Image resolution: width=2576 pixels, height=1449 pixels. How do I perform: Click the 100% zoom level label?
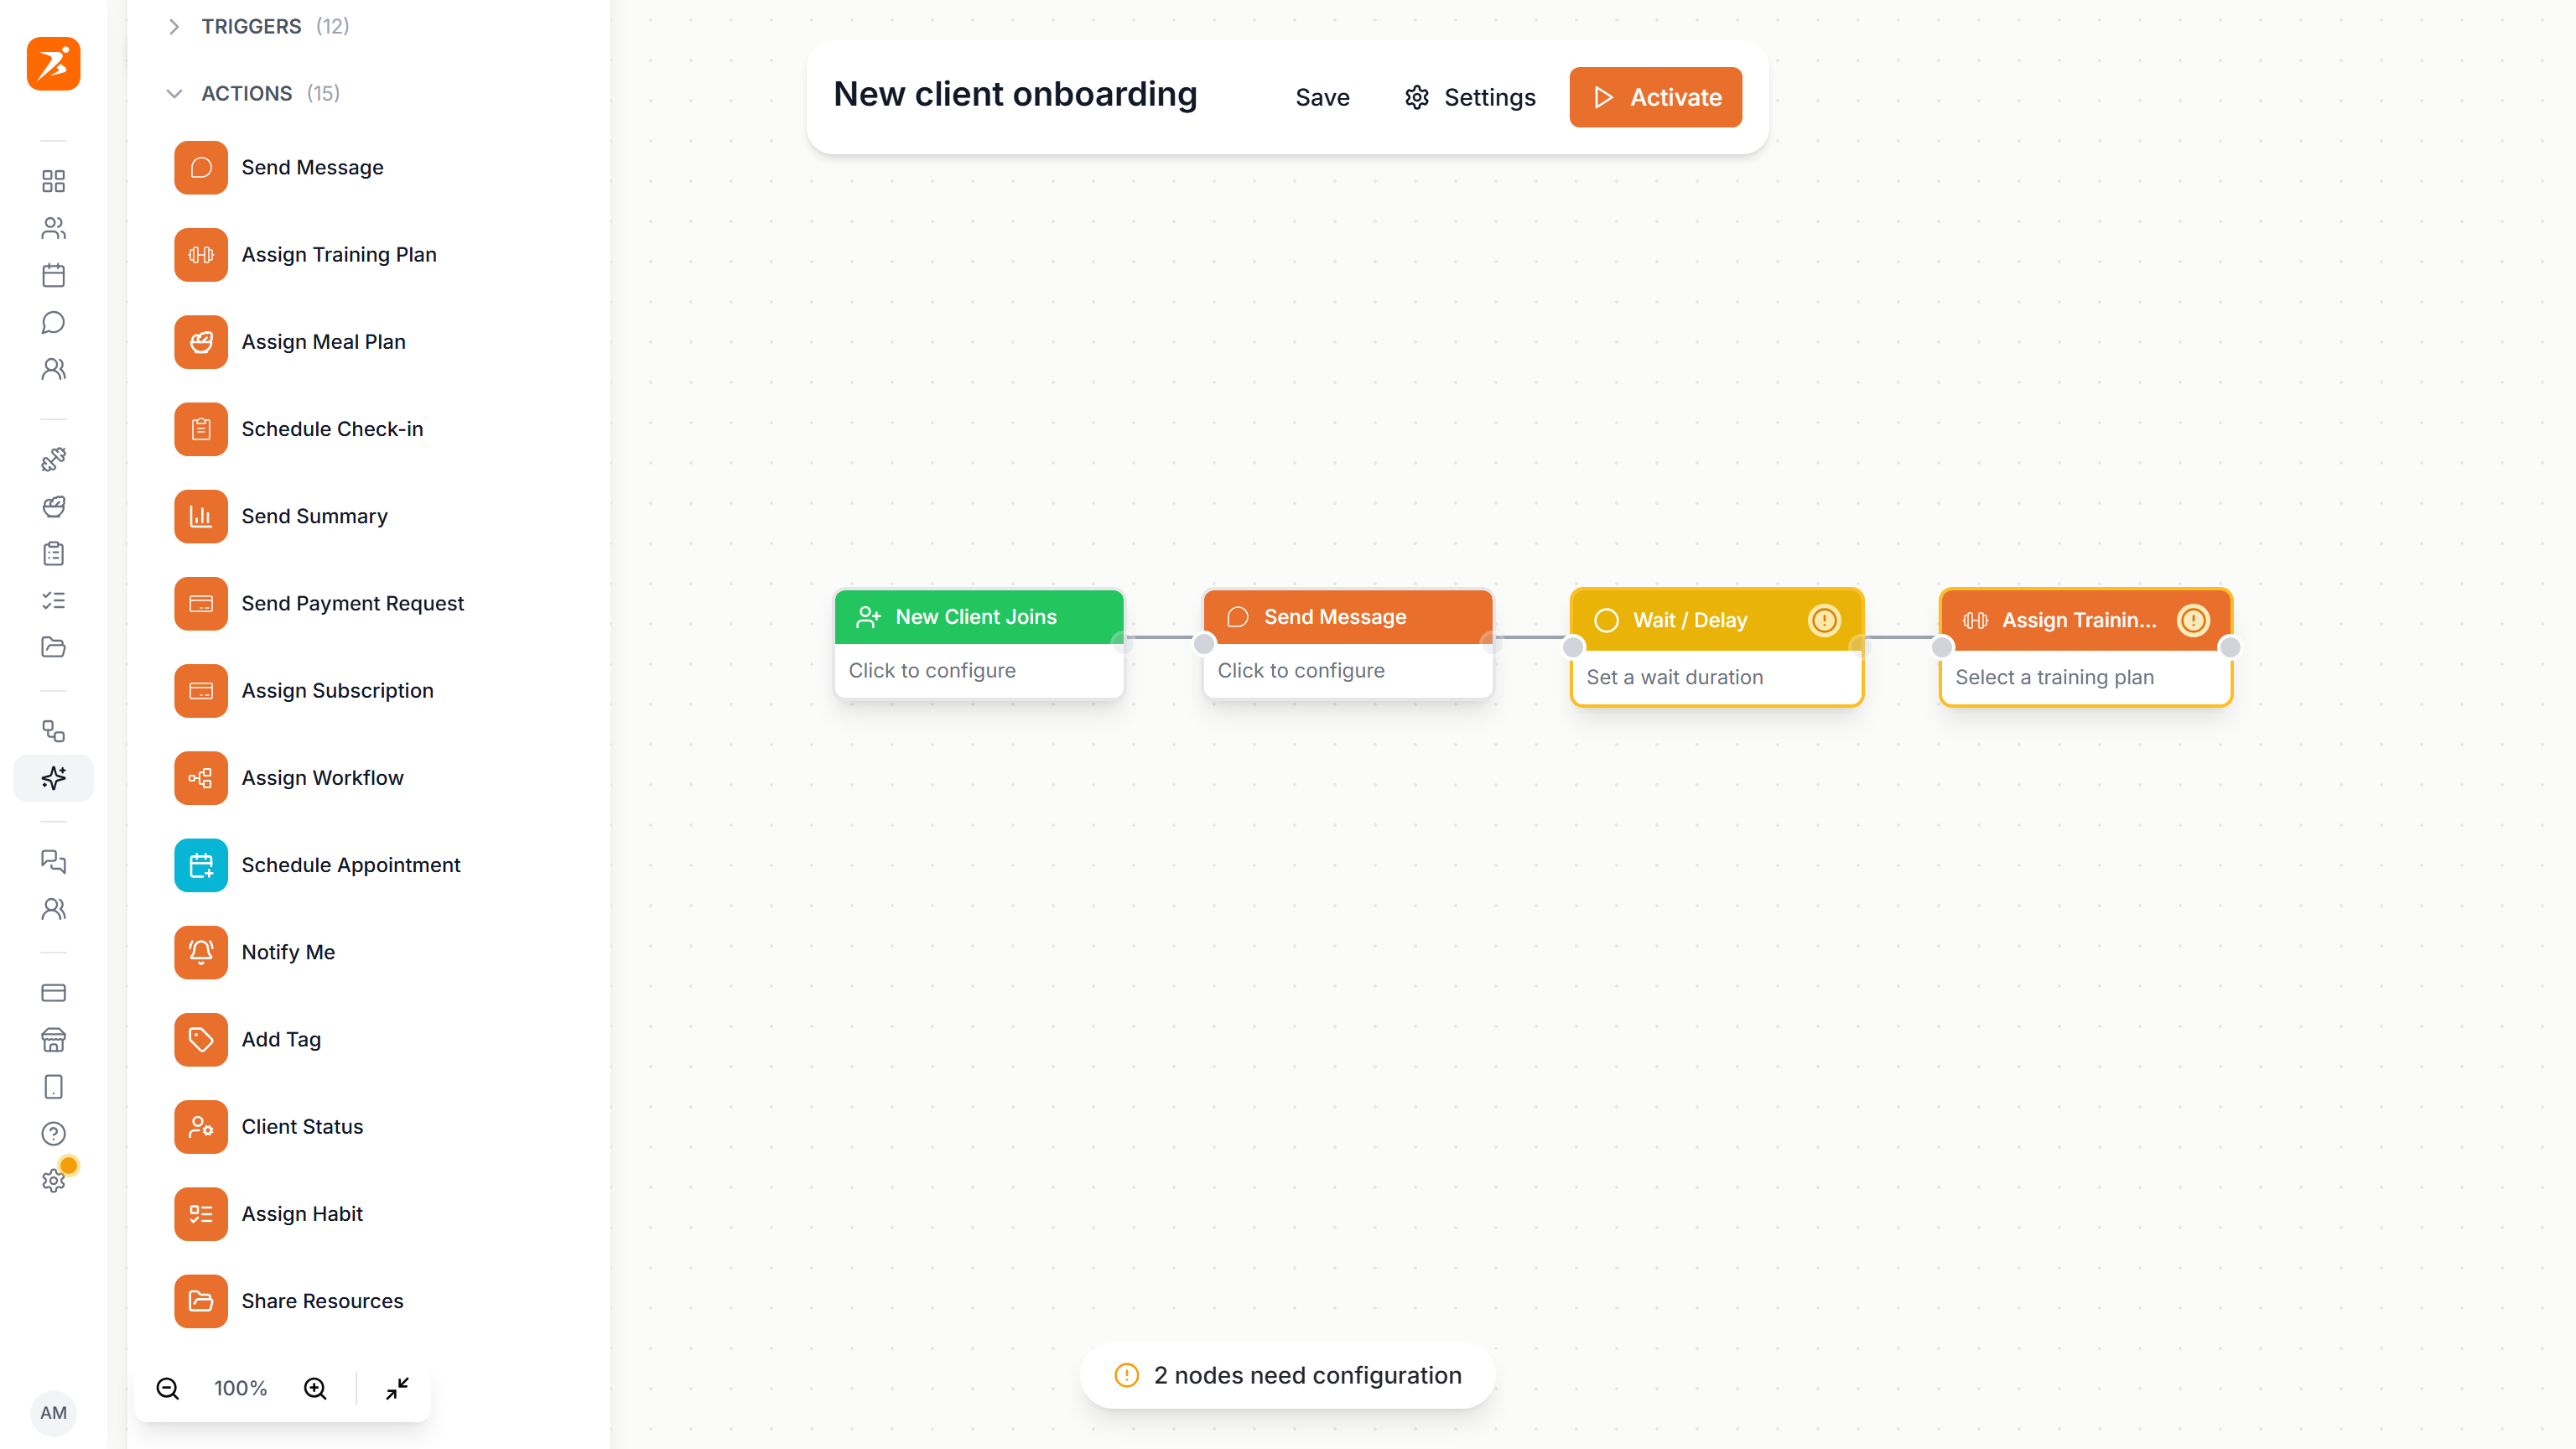click(x=240, y=1388)
